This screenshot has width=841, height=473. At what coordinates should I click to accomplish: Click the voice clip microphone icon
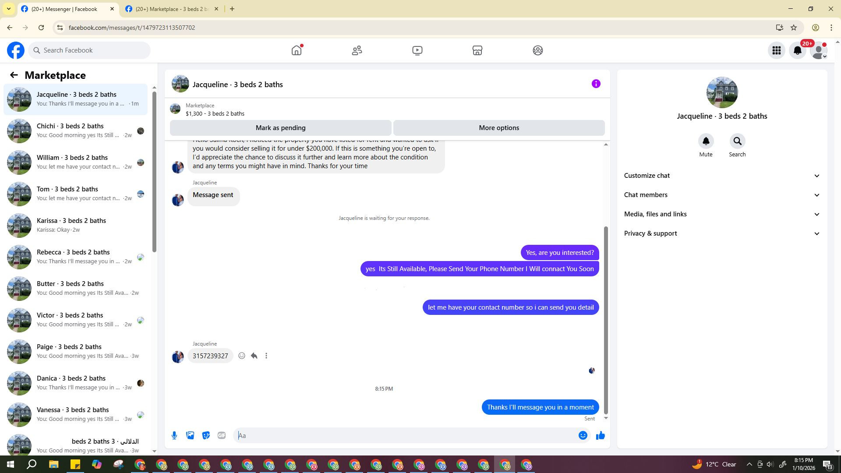pyautogui.click(x=174, y=435)
